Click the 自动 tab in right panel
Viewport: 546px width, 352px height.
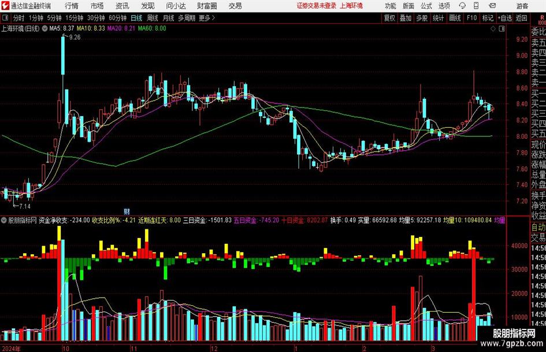tap(538, 228)
